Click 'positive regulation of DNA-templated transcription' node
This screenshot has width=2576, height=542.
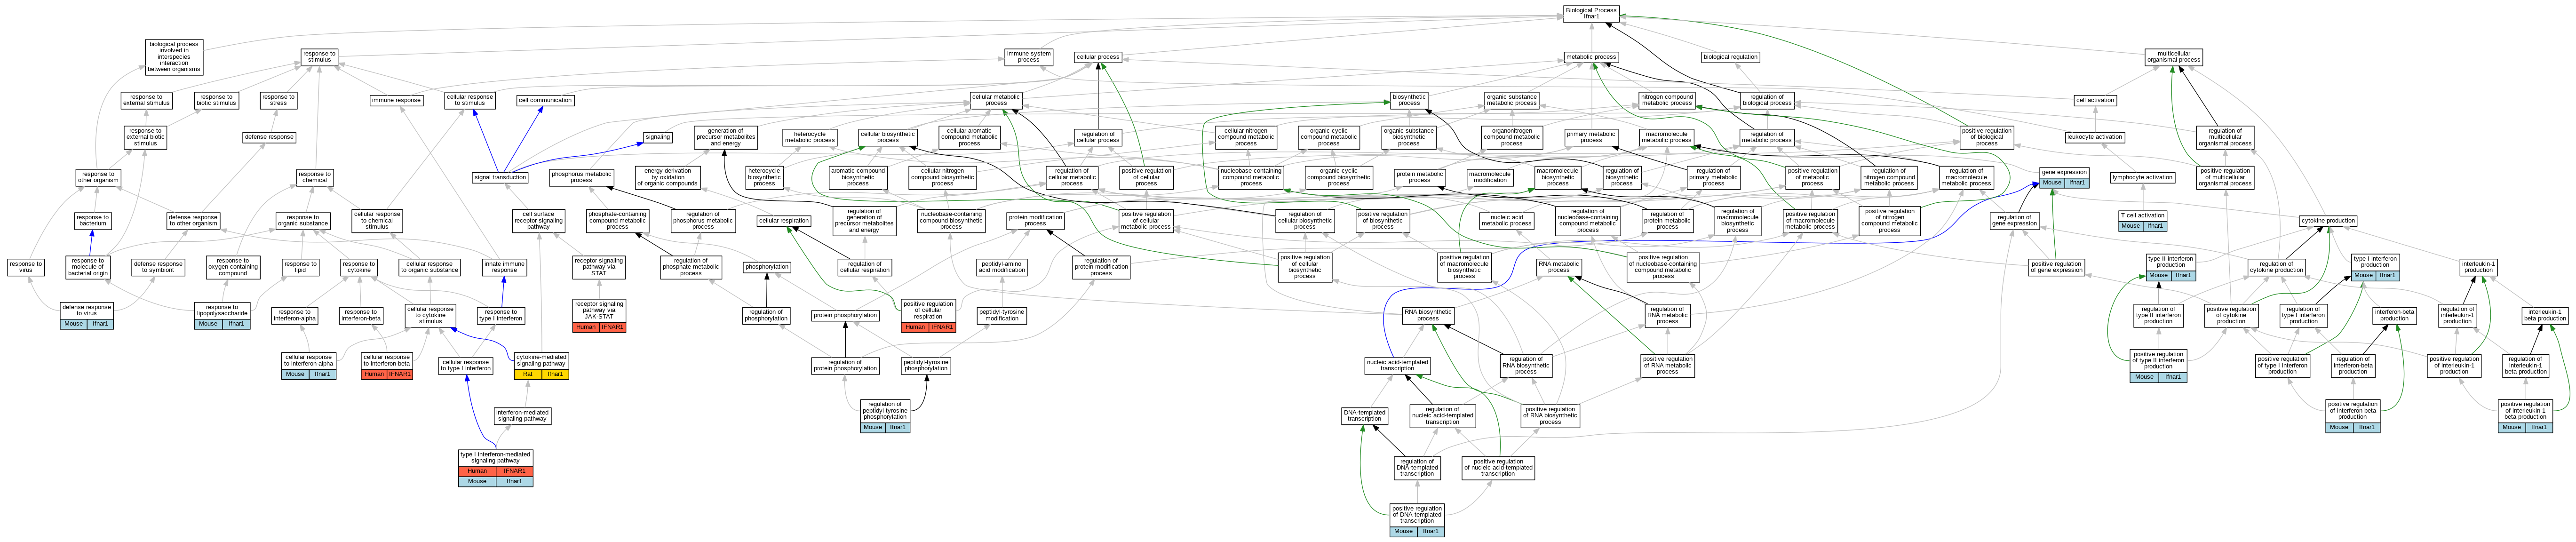point(1417,520)
